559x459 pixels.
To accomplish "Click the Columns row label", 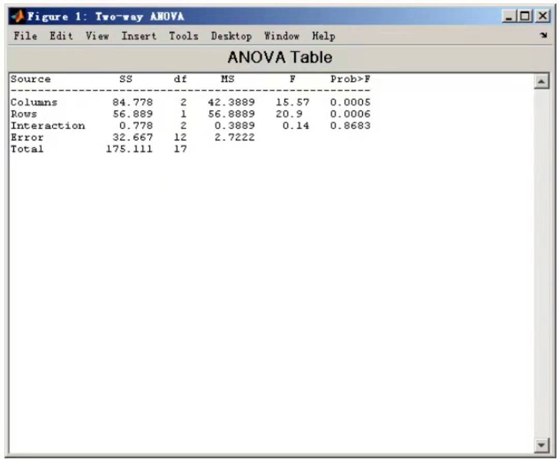I will [34, 102].
